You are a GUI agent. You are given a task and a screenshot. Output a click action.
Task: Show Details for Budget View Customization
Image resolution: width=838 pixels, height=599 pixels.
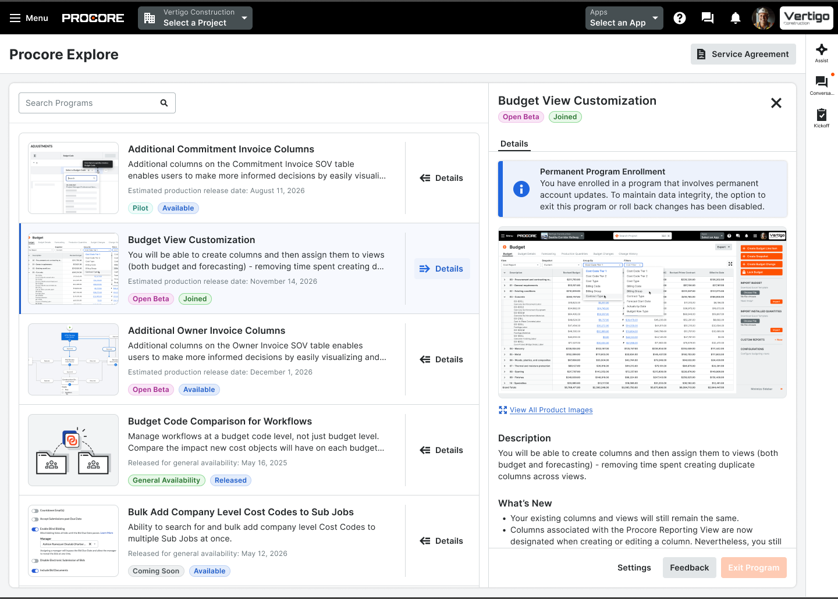(x=442, y=269)
